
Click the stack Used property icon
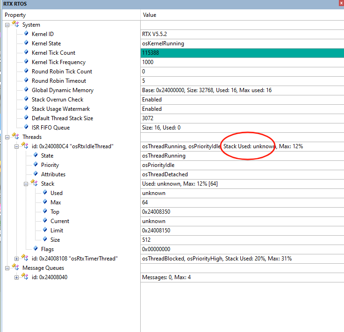point(45,193)
